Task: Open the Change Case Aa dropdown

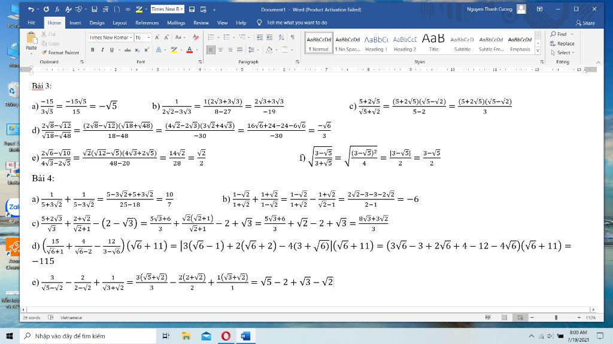Action: 180,38
